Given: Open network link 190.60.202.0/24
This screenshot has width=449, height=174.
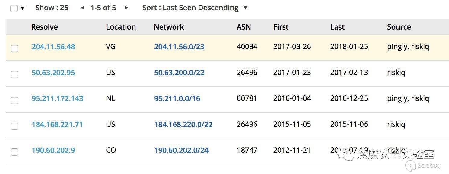Looking at the screenshot, I should point(181,151).
